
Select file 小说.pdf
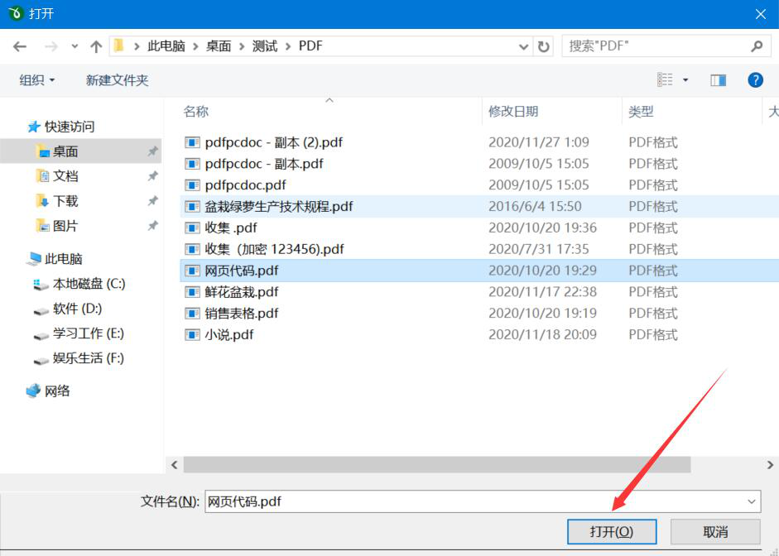pos(229,334)
